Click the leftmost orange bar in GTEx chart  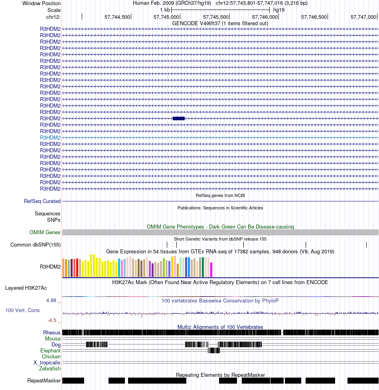[x=63, y=268]
